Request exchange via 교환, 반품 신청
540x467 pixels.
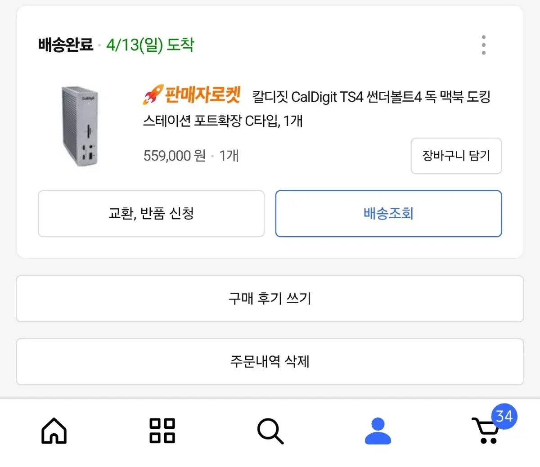(x=151, y=213)
